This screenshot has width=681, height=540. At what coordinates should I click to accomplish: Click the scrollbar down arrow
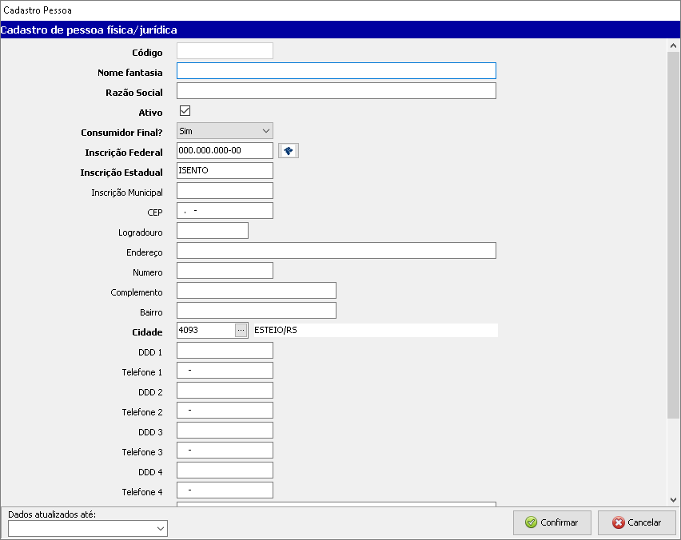pos(673,499)
